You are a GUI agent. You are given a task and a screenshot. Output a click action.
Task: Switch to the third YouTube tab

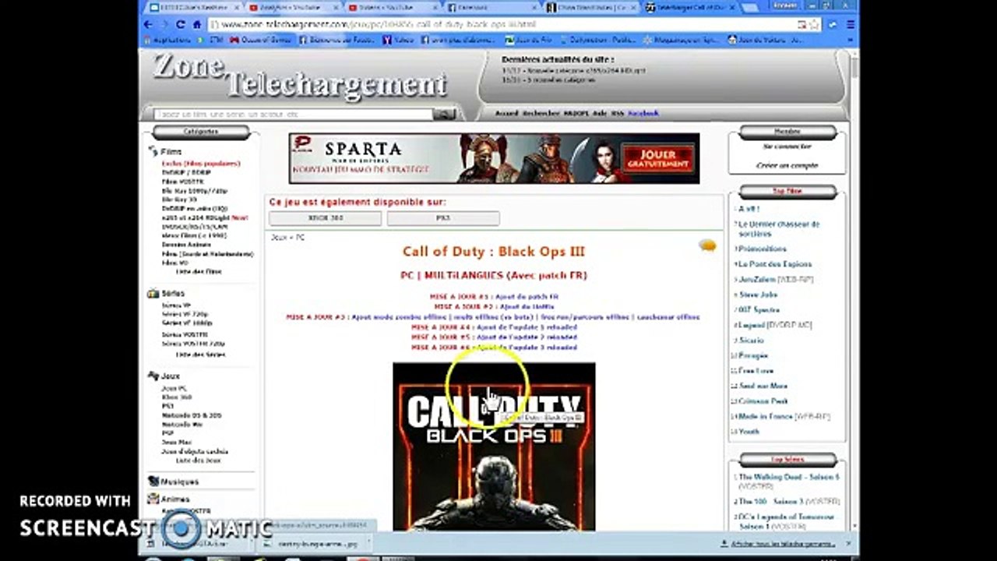(394, 8)
